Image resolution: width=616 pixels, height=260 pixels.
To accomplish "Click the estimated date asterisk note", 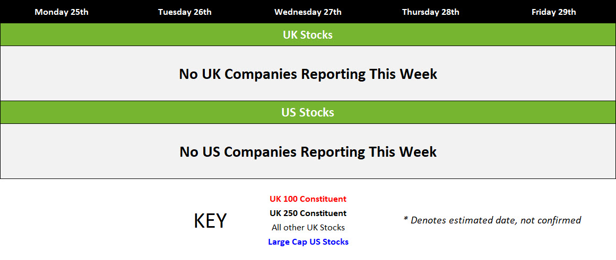I will click(492, 220).
